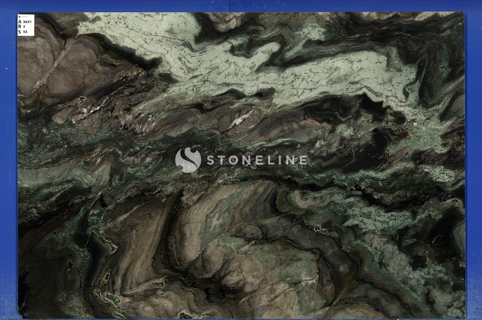Click the Stoneline watermark logo emblem
This screenshot has height=320, width=482.
188,160
